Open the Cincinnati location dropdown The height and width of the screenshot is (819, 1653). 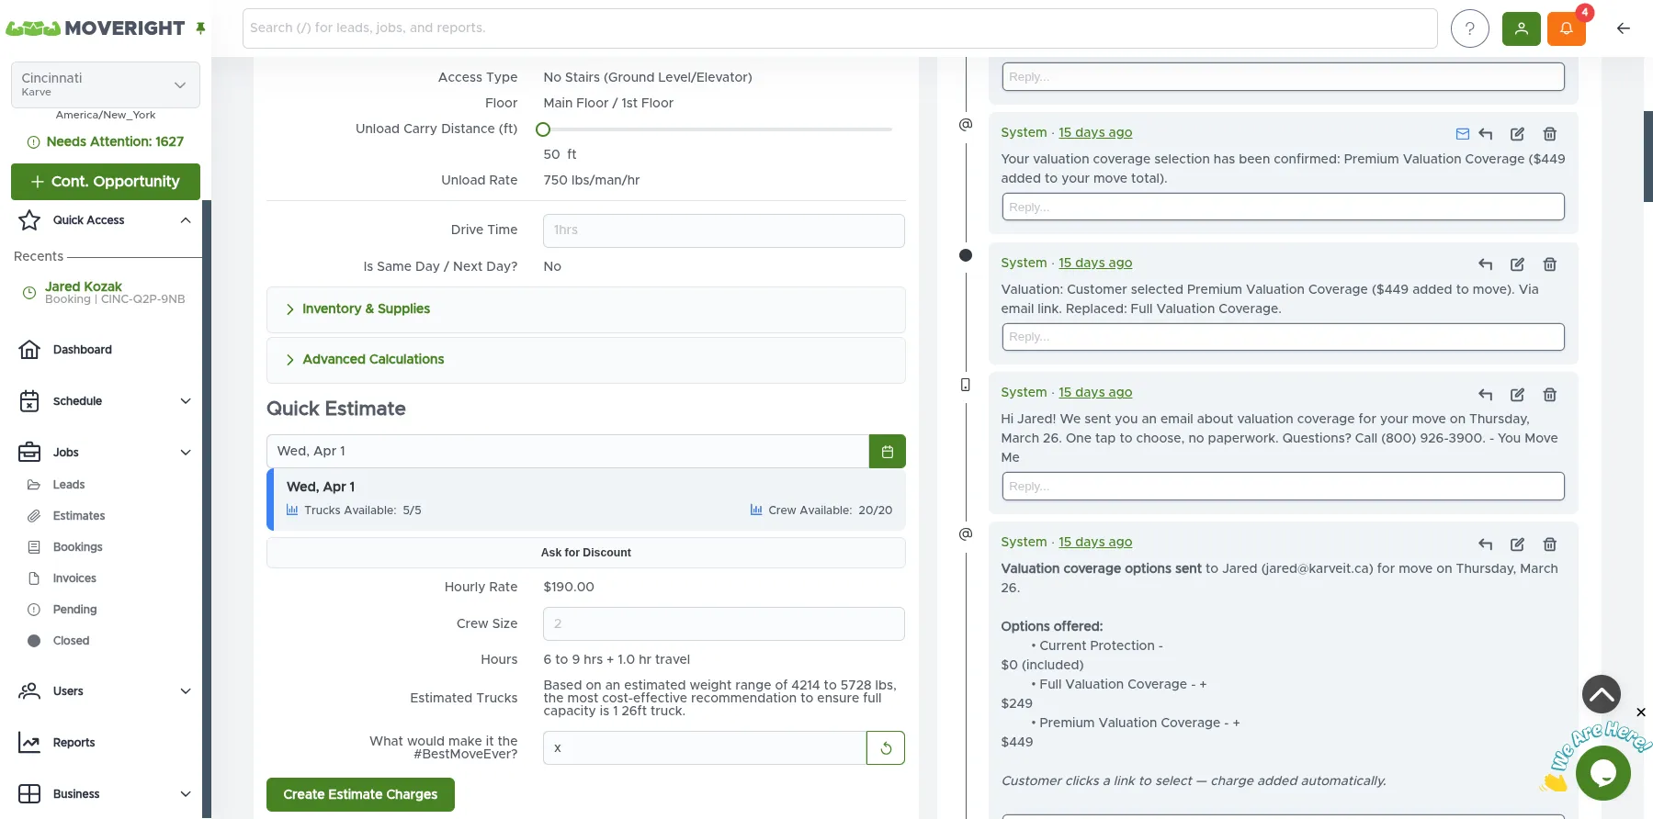coord(106,84)
